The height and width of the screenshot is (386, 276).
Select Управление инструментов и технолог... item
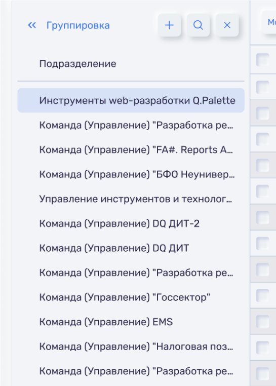tap(131, 199)
